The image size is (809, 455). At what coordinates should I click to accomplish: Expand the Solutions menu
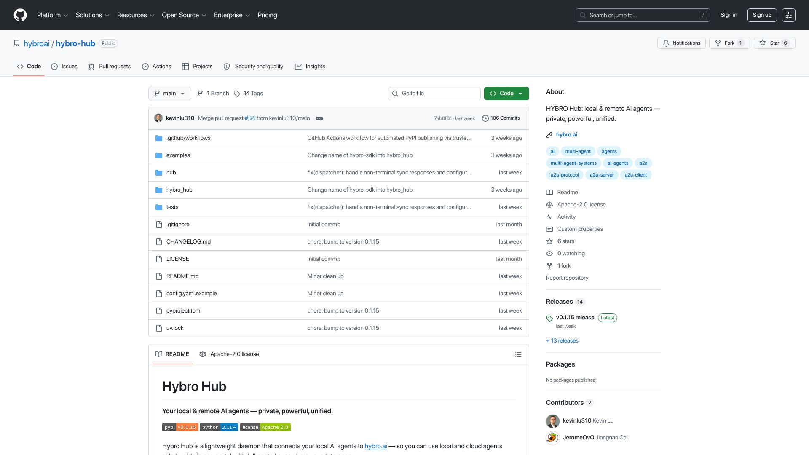[x=92, y=15]
